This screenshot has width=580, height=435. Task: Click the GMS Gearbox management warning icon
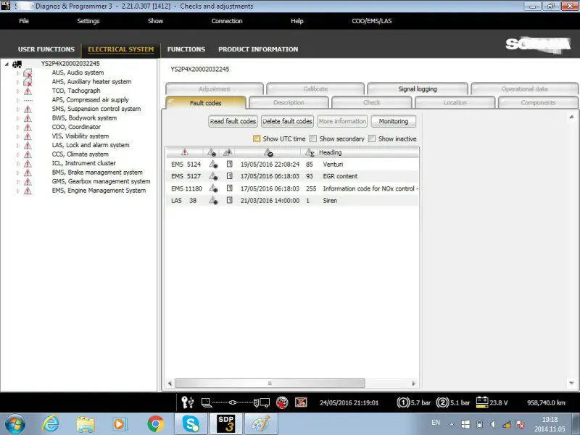click(x=28, y=182)
